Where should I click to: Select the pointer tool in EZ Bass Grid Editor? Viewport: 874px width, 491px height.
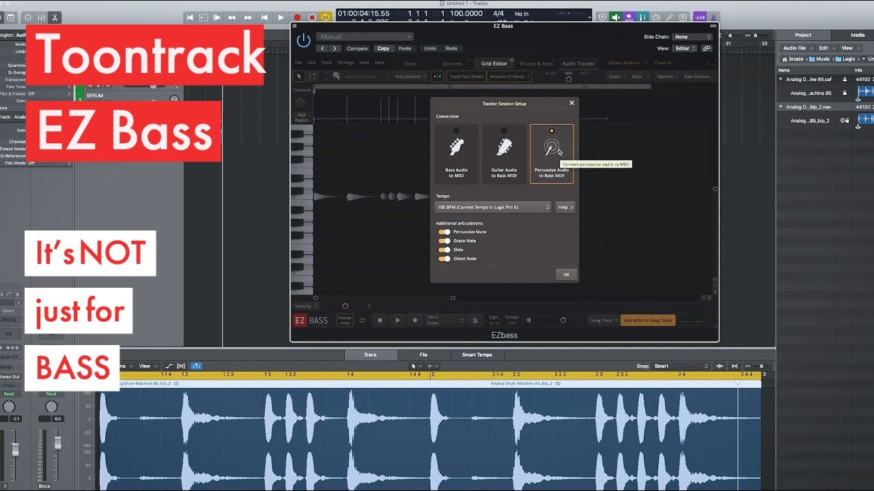click(x=299, y=76)
